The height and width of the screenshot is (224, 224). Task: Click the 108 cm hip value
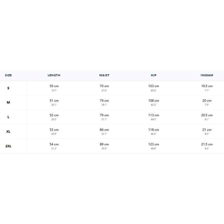(153, 101)
